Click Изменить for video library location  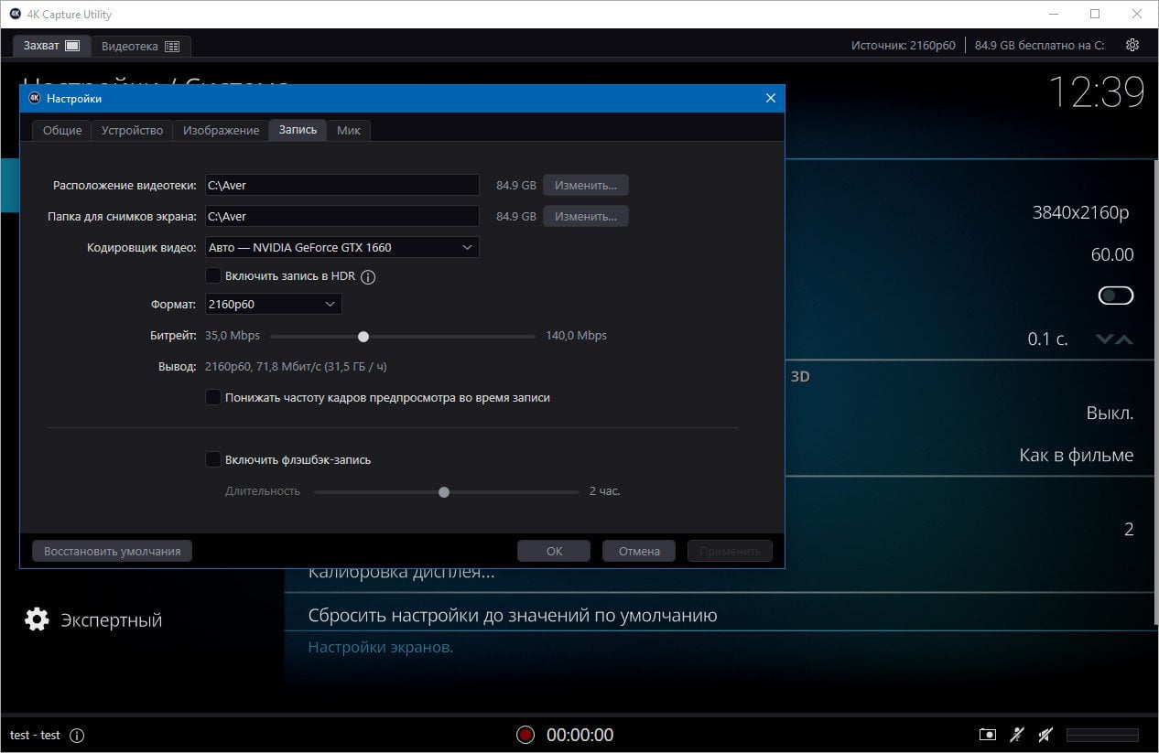pyautogui.click(x=586, y=185)
